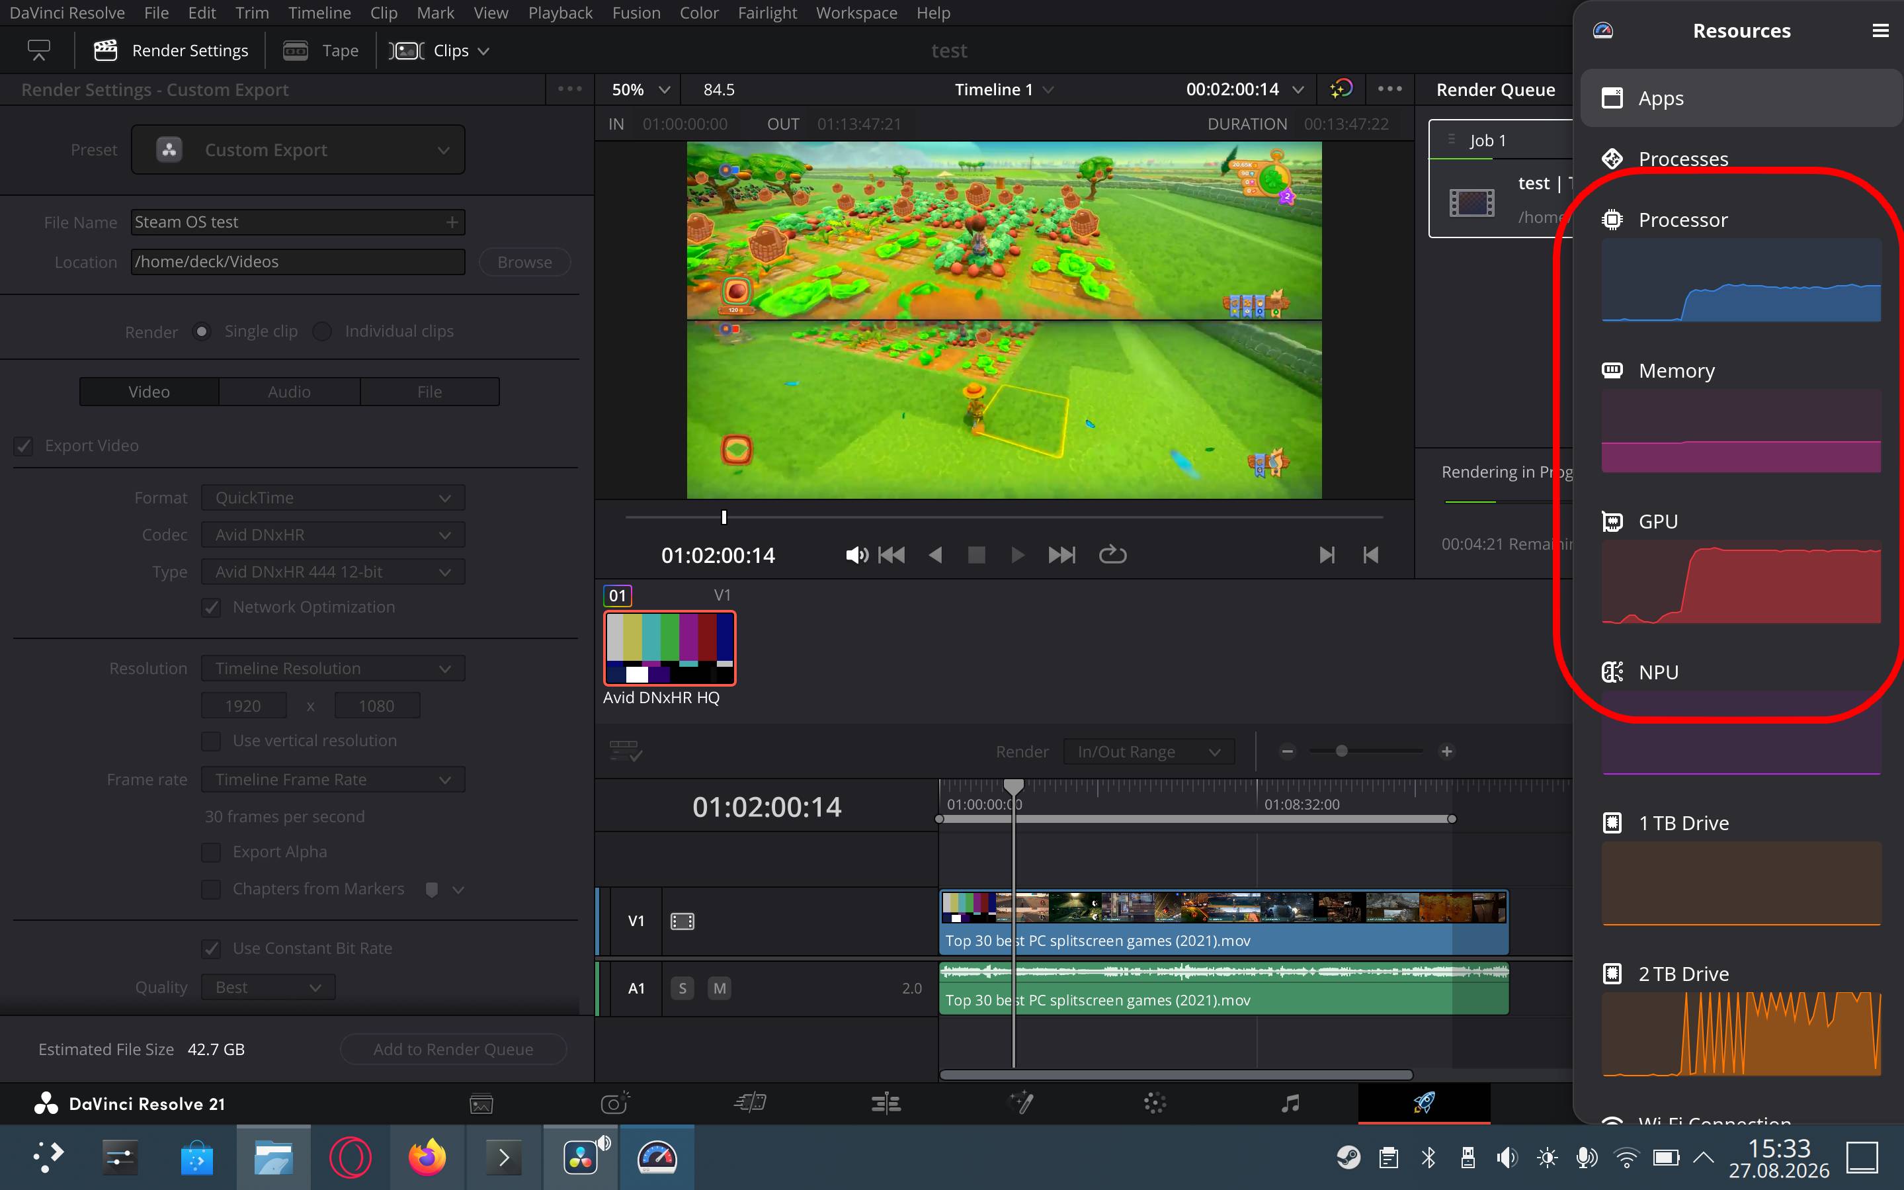Switch to the File settings tab
Screen dimensions: 1904x1190
pos(430,391)
